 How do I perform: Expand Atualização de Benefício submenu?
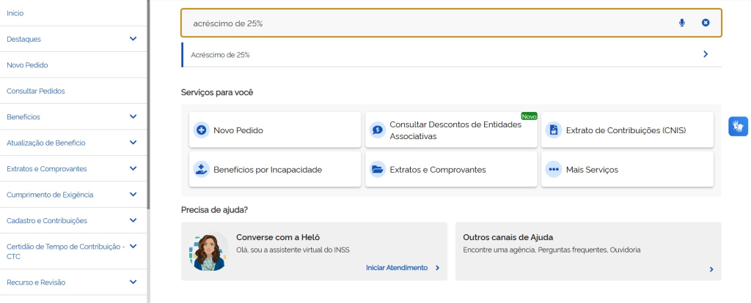point(133,143)
